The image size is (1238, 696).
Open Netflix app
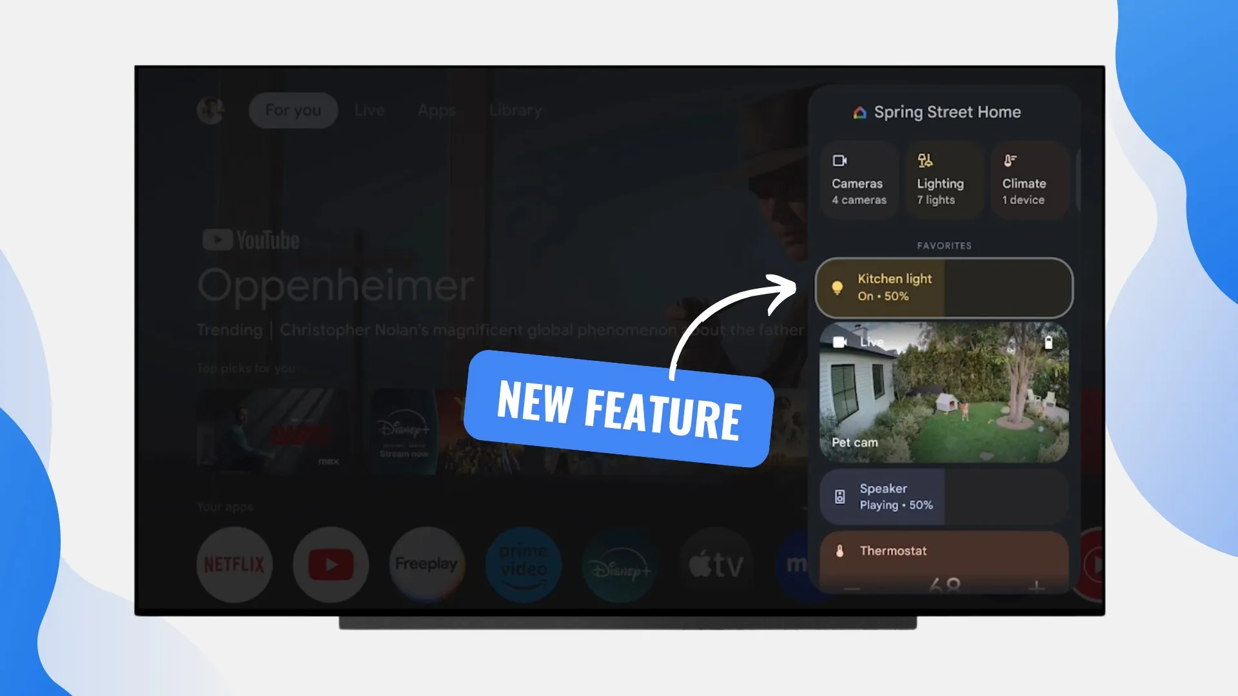tap(235, 563)
